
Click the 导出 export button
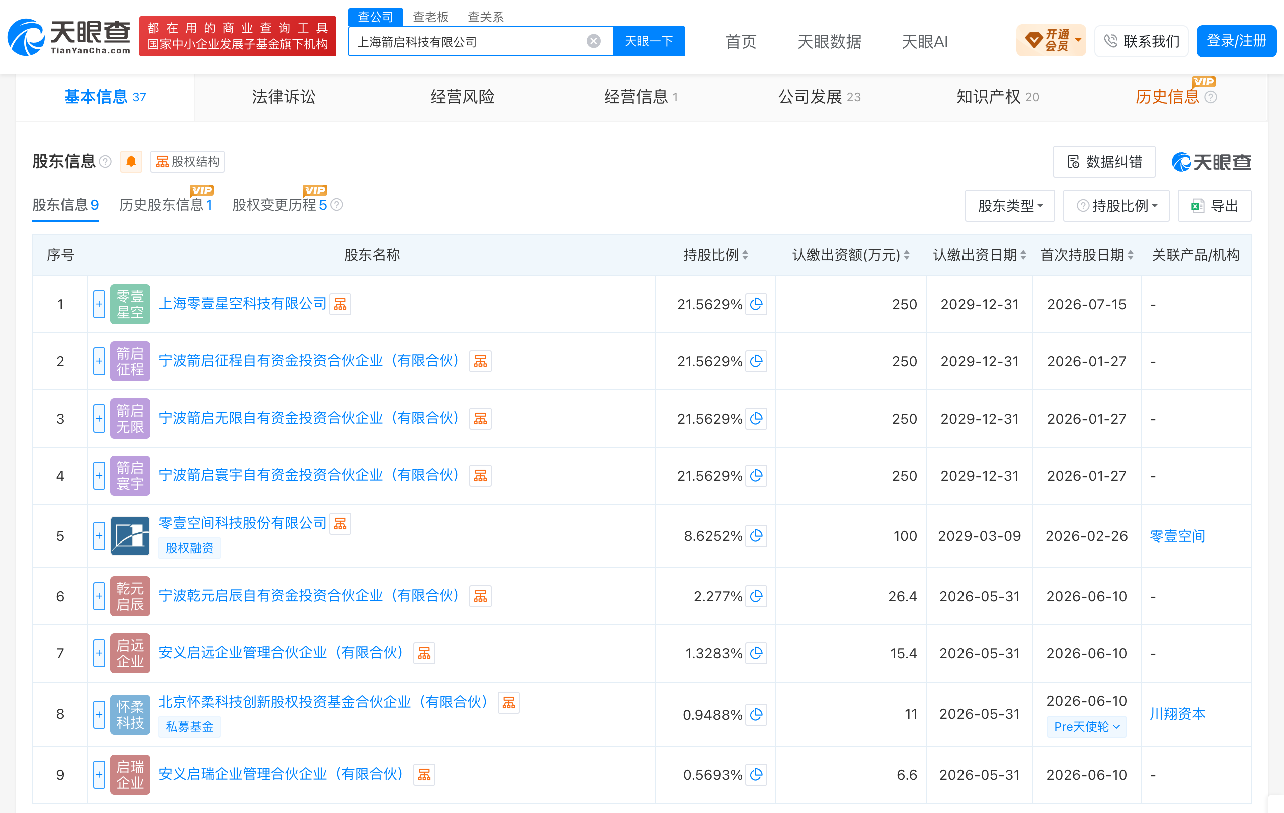(1214, 205)
